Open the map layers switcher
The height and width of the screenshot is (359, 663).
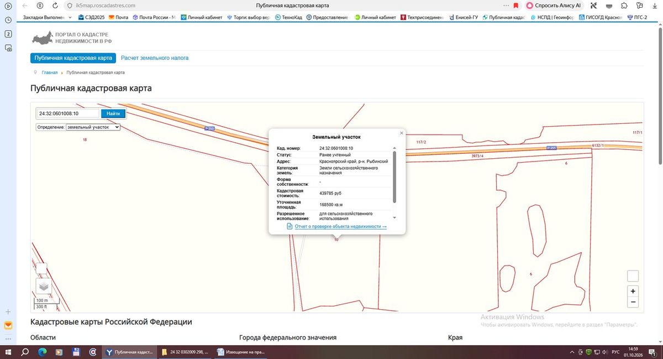tap(44, 287)
